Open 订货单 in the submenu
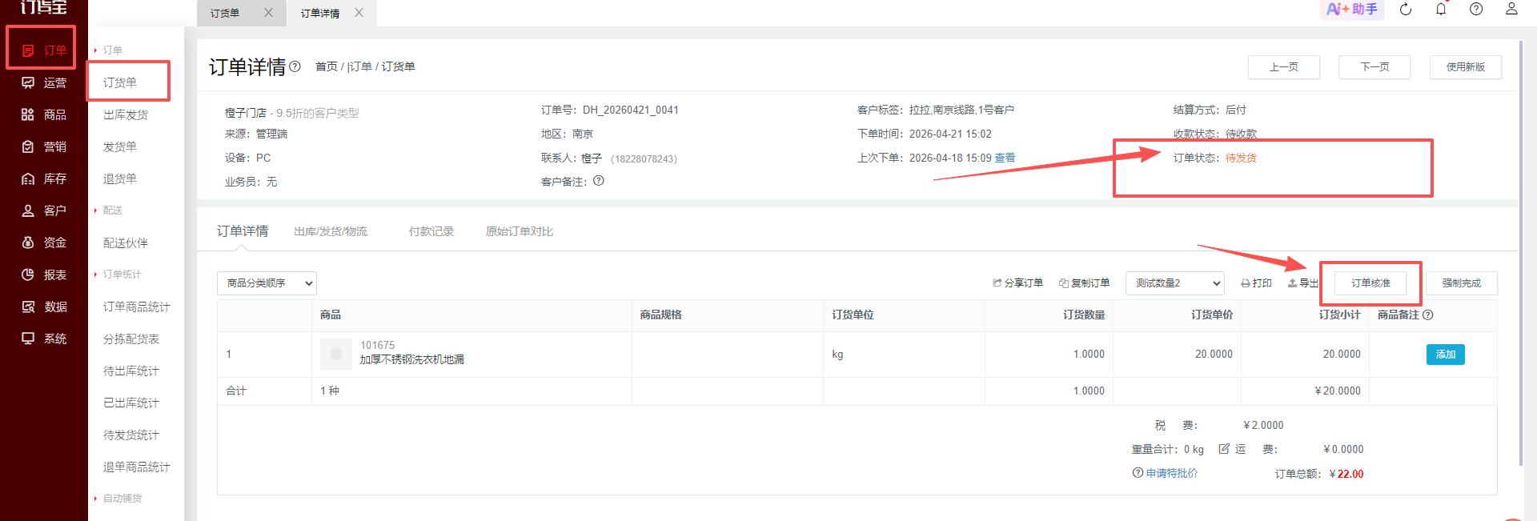Viewport: 1537px width, 521px height. (x=120, y=82)
